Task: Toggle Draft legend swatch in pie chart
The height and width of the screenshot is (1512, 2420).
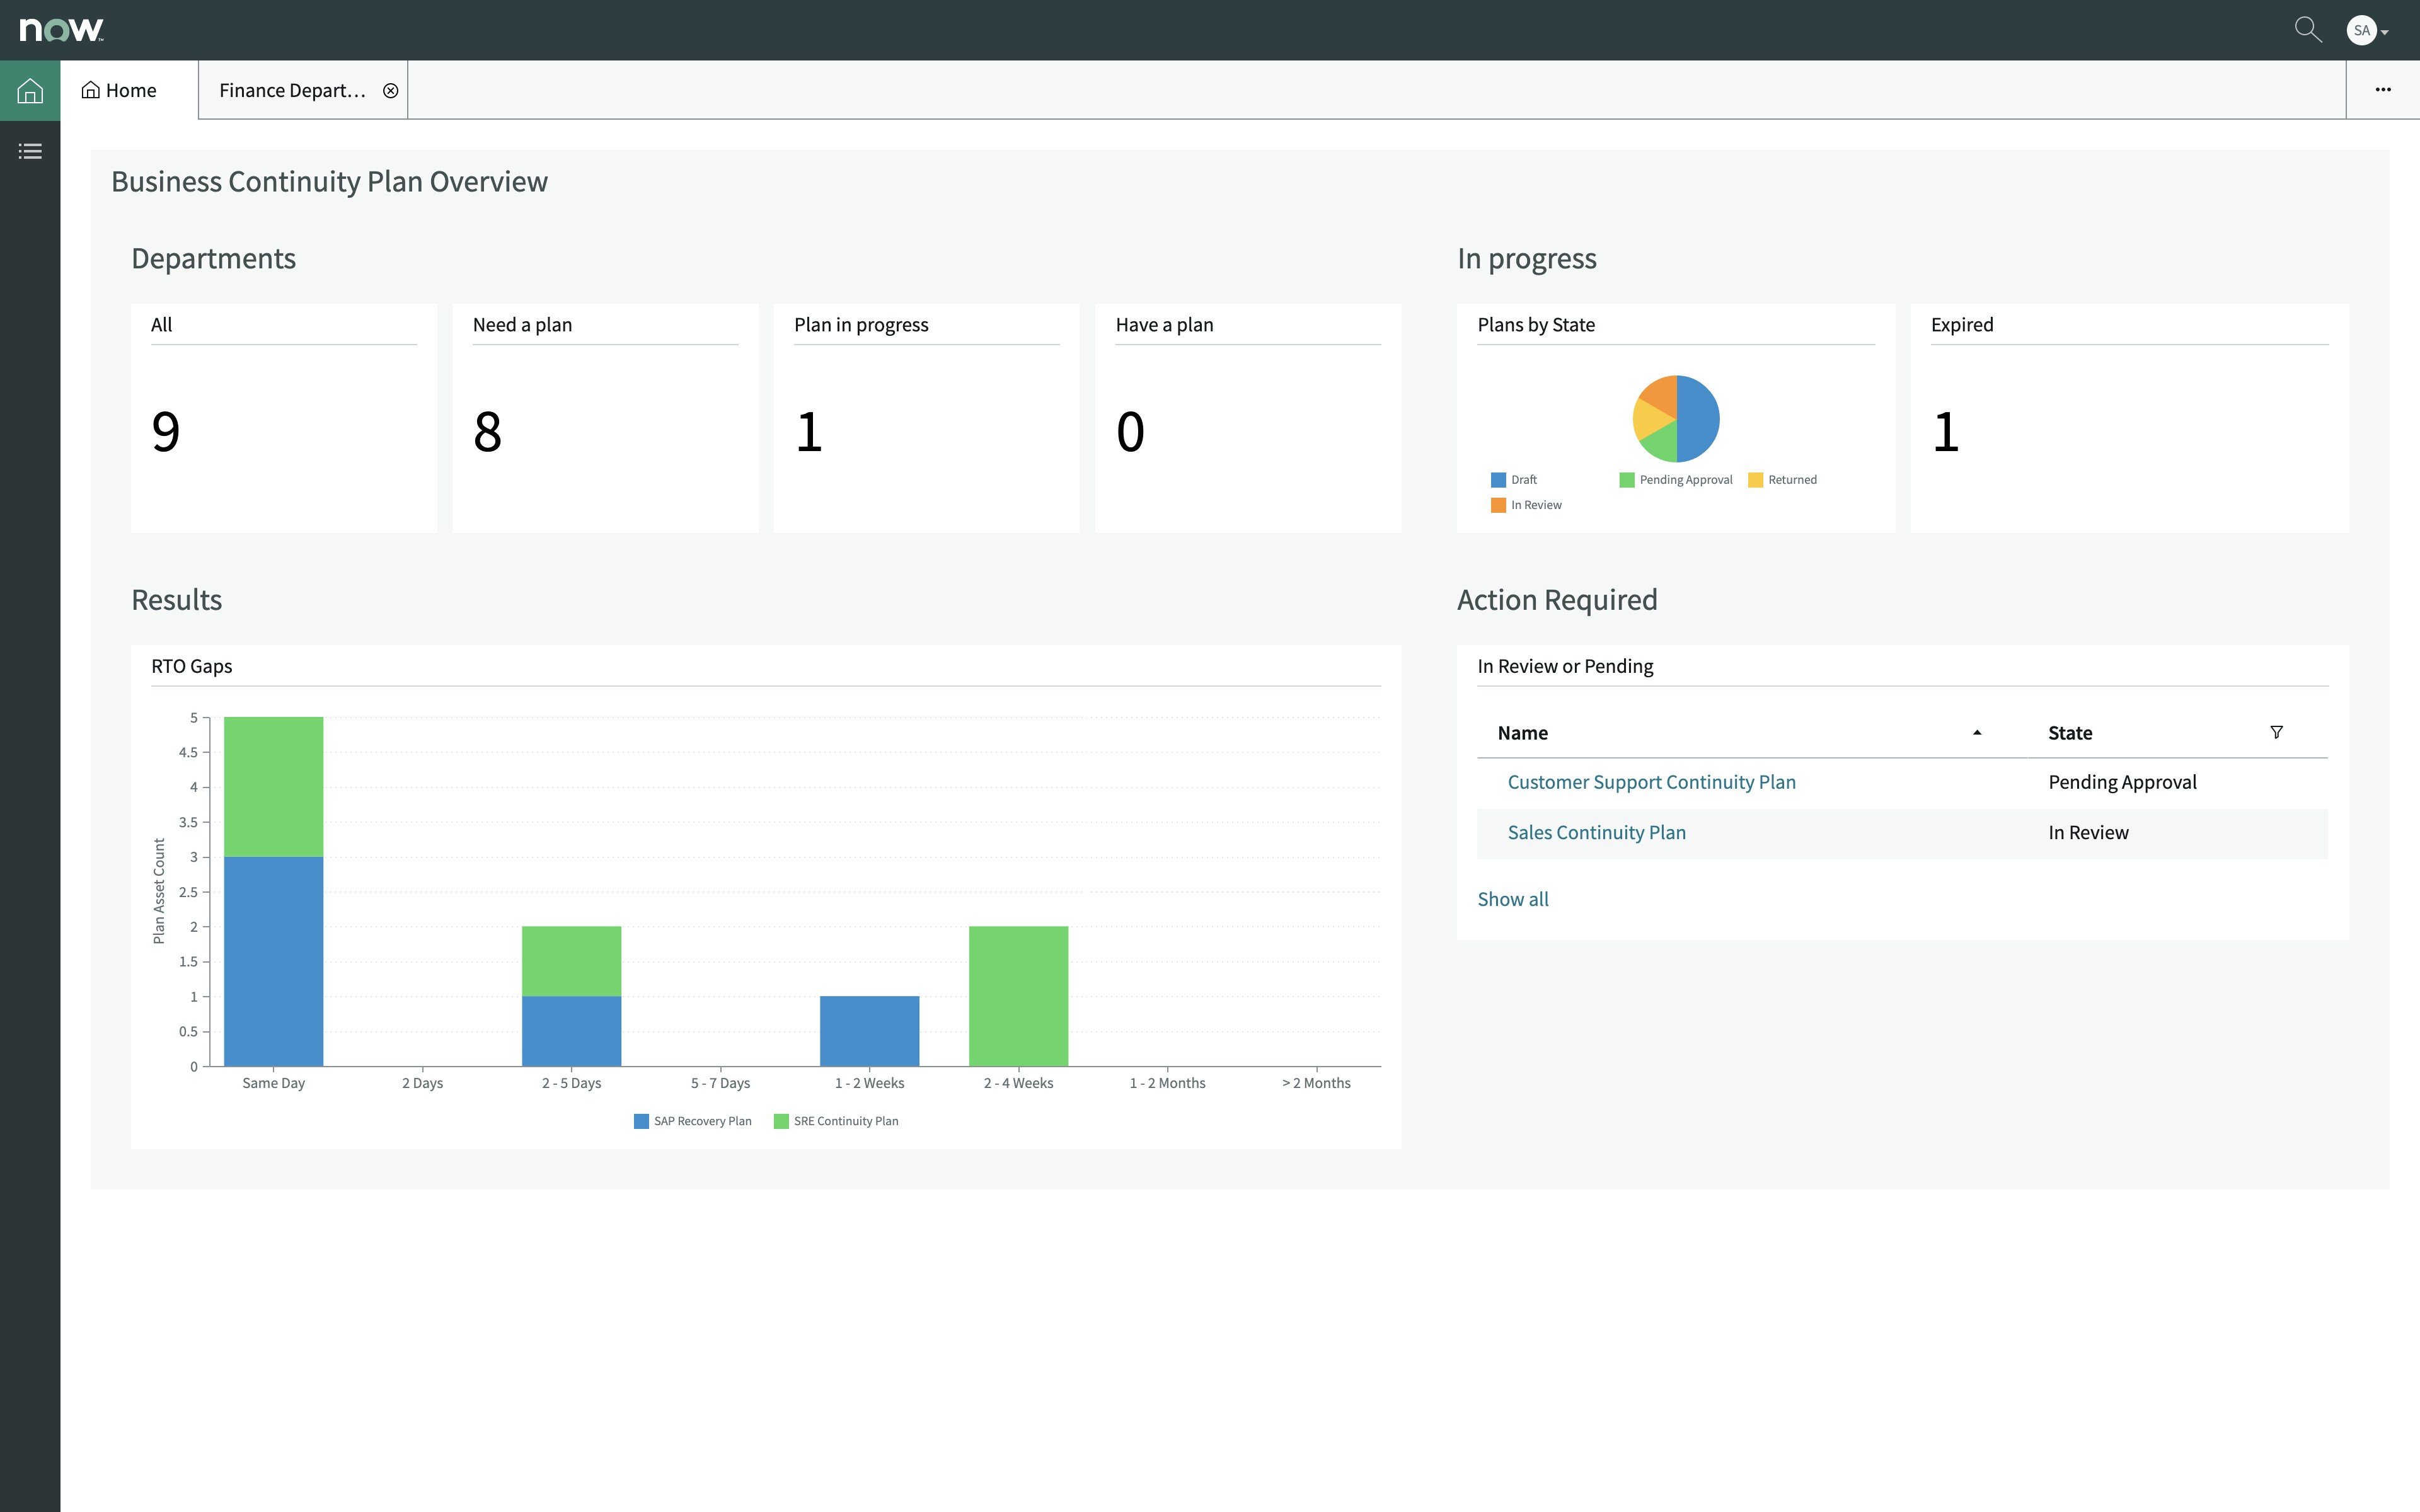Action: tap(1498, 480)
